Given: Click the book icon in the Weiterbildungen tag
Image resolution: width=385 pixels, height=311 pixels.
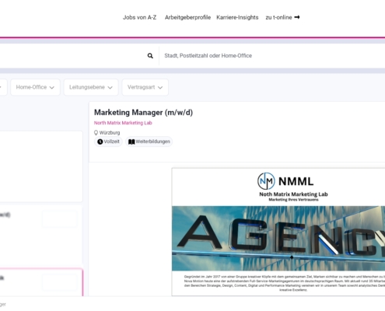Looking at the screenshot, I should 131,142.
